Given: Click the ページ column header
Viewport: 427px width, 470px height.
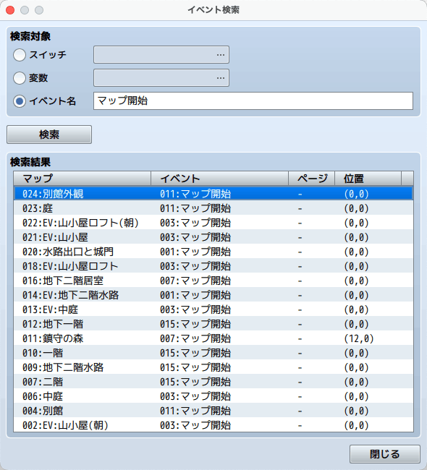Looking at the screenshot, I should tap(312, 179).
